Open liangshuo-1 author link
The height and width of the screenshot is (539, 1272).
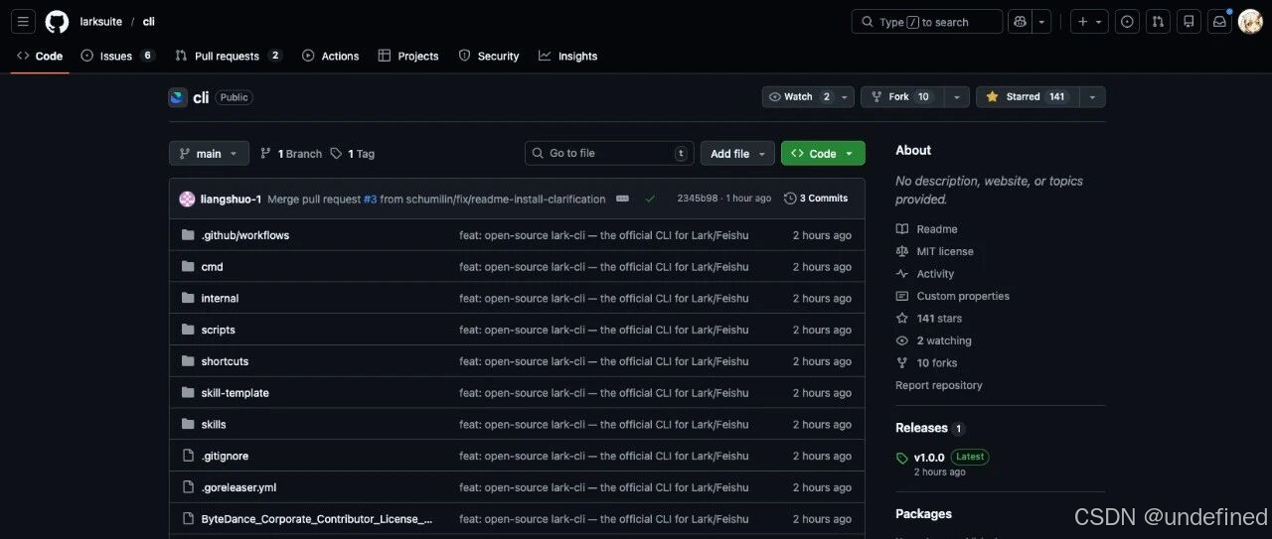231,199
